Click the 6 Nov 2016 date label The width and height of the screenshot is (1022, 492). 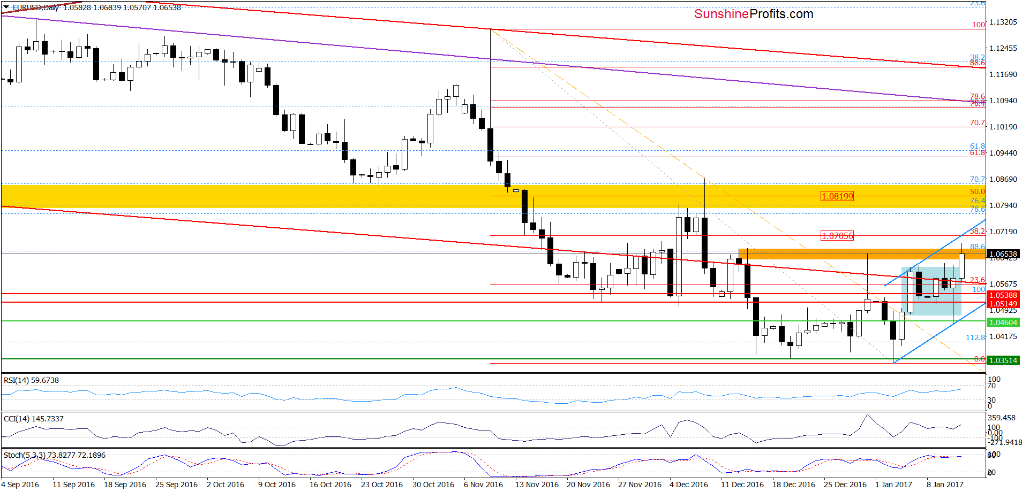tap(484, 485)
